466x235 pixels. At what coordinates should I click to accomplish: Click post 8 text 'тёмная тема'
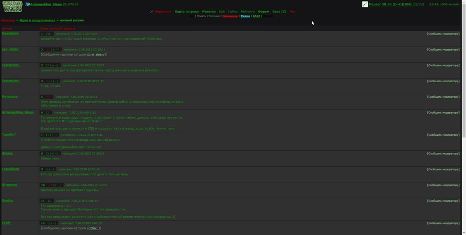tap(50, 159)
